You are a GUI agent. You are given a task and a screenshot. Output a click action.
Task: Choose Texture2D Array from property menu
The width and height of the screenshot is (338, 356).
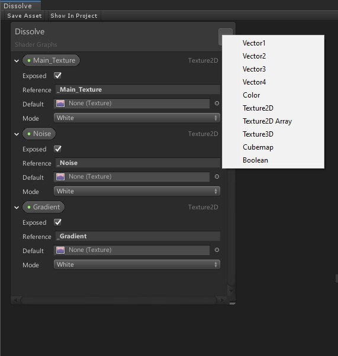pos(273,121)
